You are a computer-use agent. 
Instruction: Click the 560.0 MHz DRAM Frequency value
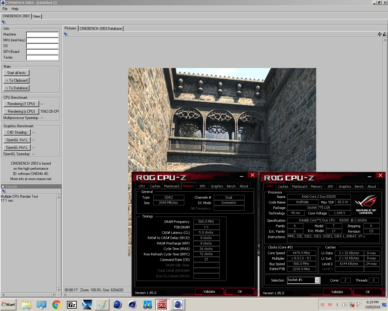click(x=206, y=221)
